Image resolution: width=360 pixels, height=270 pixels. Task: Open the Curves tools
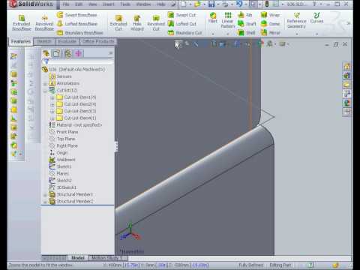pos(316,18)
